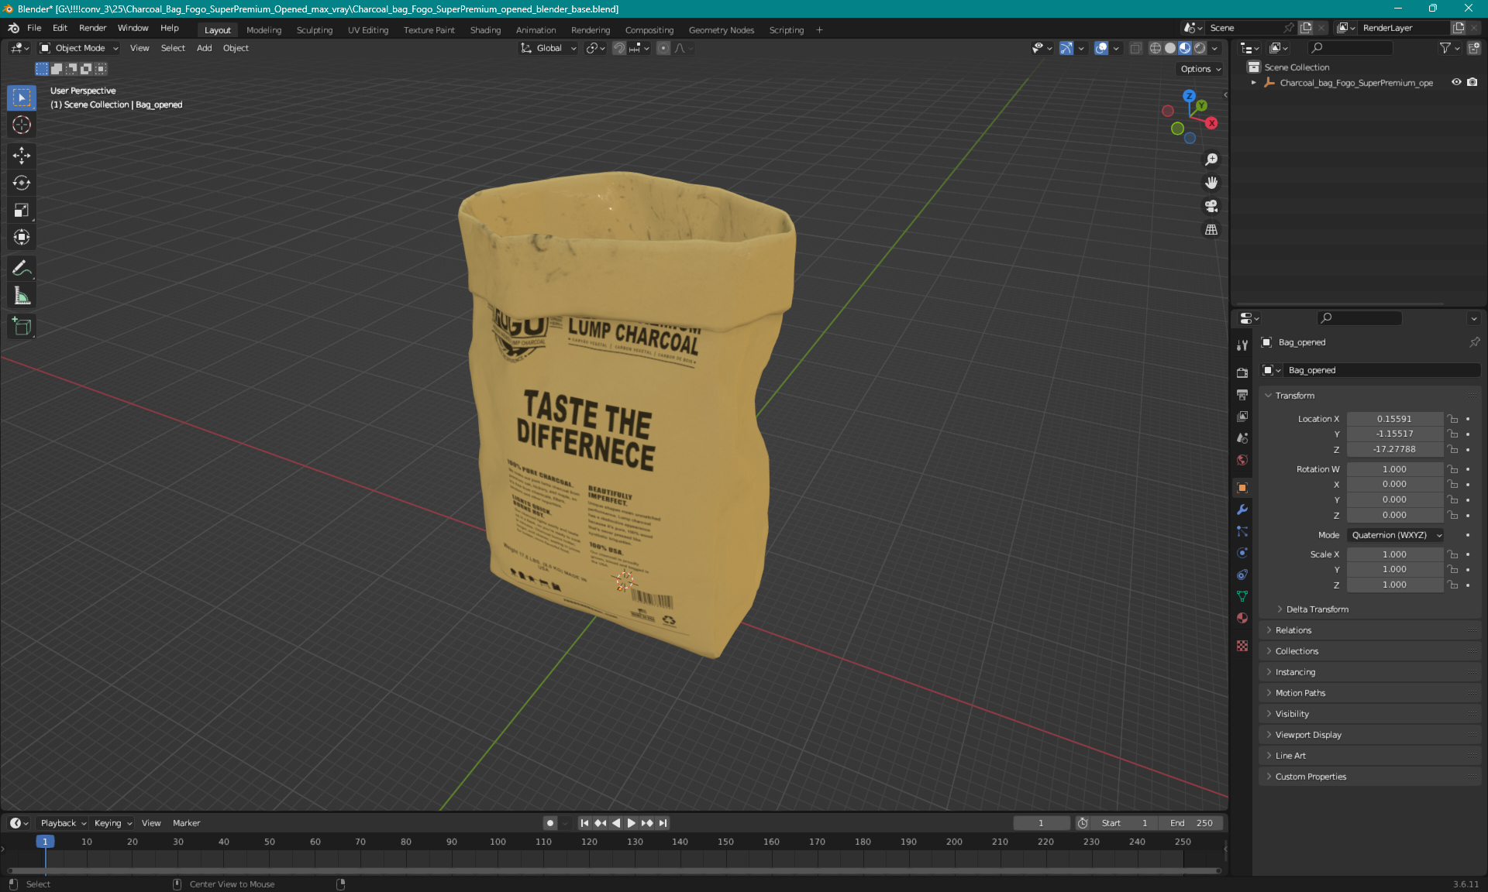Switch perspective/orthographic grid icon
1488x892 pixels.
tap(1211, 230)
